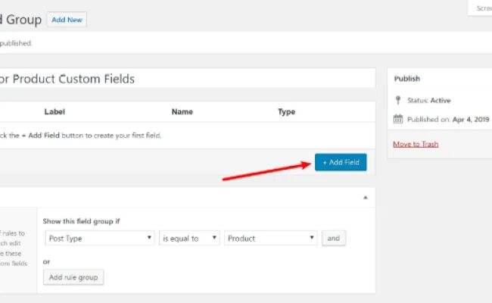Screen dimensions: 492x303
Task: Click the calendar icon beside Published on
Action: [398, 119]
